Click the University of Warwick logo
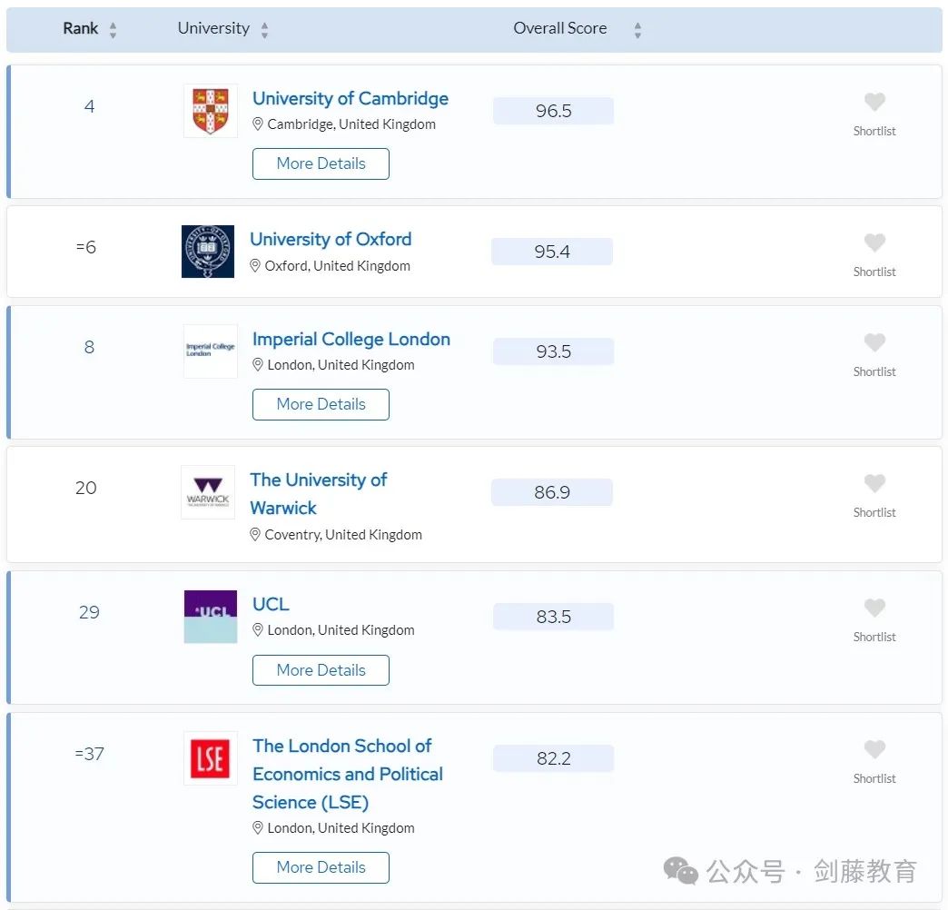The width and height of the screenshot is (948, 910). point(208,492)
